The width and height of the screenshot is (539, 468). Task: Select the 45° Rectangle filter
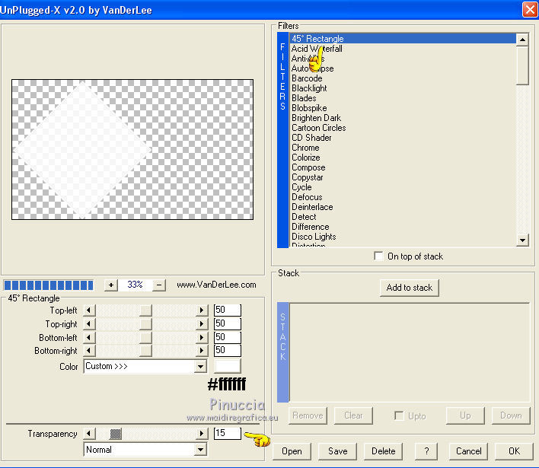point(403,39)
